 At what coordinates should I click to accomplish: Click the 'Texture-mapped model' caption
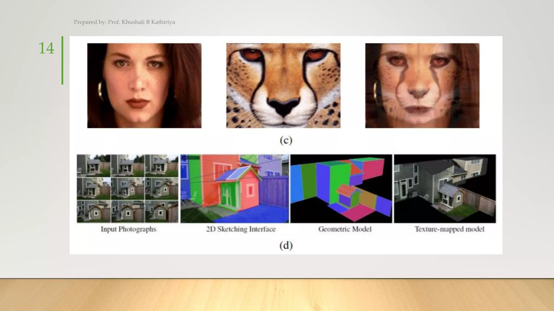point(449,229)
